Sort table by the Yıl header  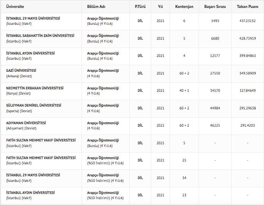[160, 7]
